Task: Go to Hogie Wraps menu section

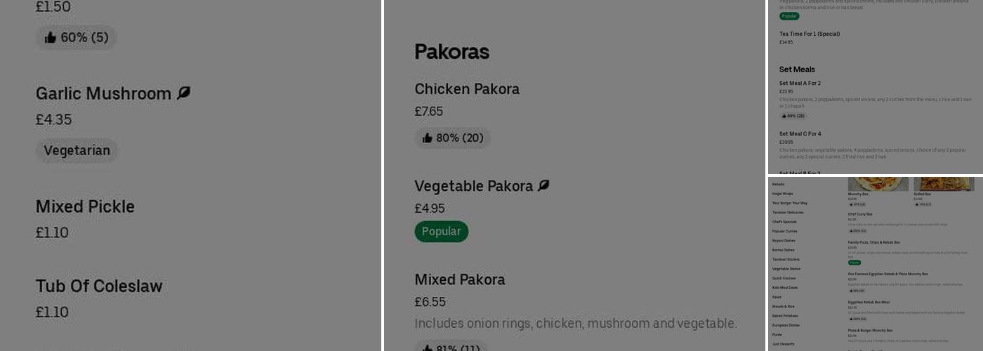Action: coord(782,193)
